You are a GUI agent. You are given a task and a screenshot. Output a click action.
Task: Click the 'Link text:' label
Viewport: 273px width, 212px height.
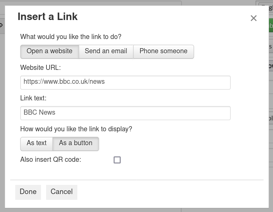tap(33, 98)
